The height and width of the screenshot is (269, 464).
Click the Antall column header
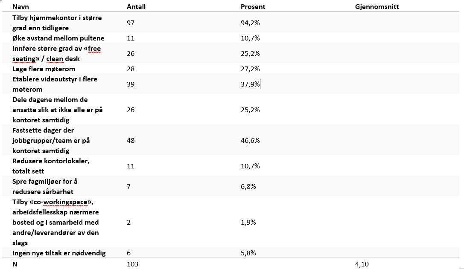pos(135,7)
